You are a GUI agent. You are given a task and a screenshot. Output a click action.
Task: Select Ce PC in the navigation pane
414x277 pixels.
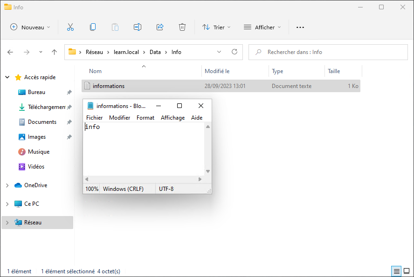(31, 204)
